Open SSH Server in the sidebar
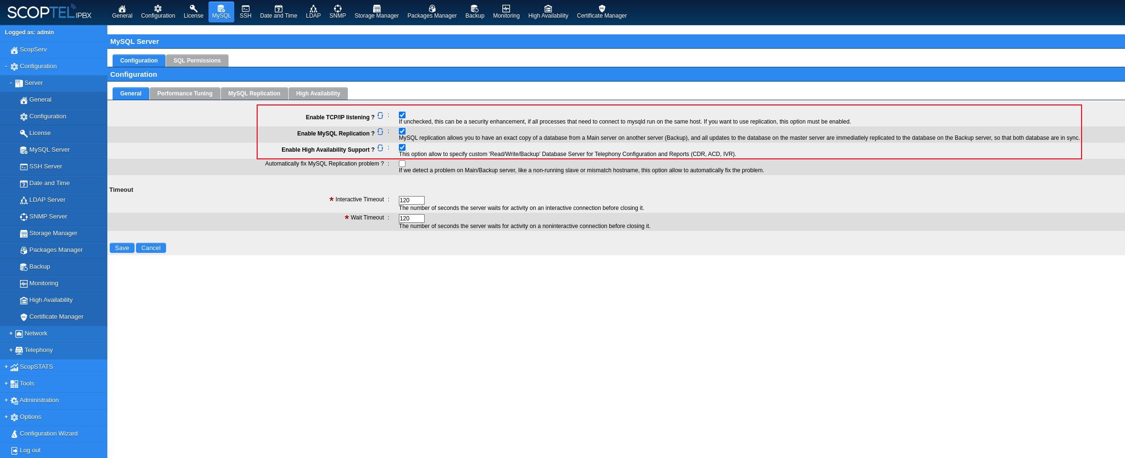1125x458 pixels. click(53, 167)
